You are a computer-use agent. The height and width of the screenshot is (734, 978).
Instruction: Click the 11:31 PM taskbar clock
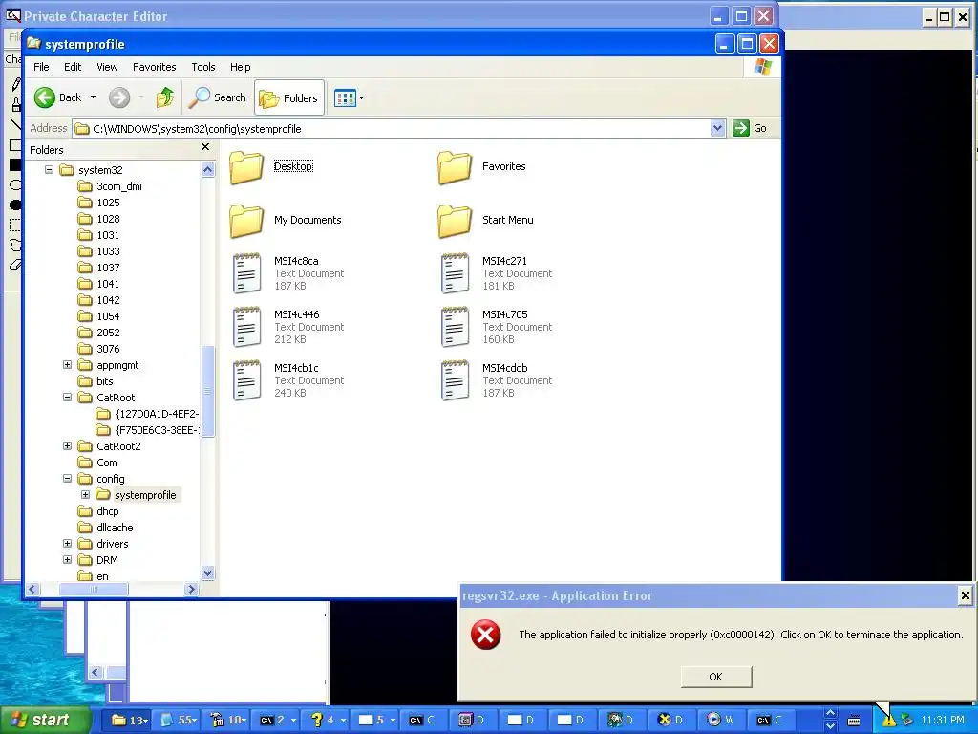(943, 720)
